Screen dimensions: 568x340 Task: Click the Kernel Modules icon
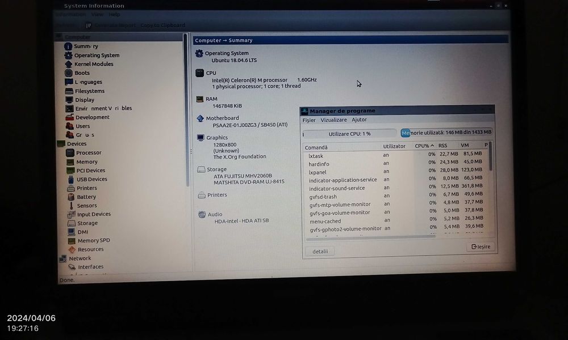tap(69, 64)
